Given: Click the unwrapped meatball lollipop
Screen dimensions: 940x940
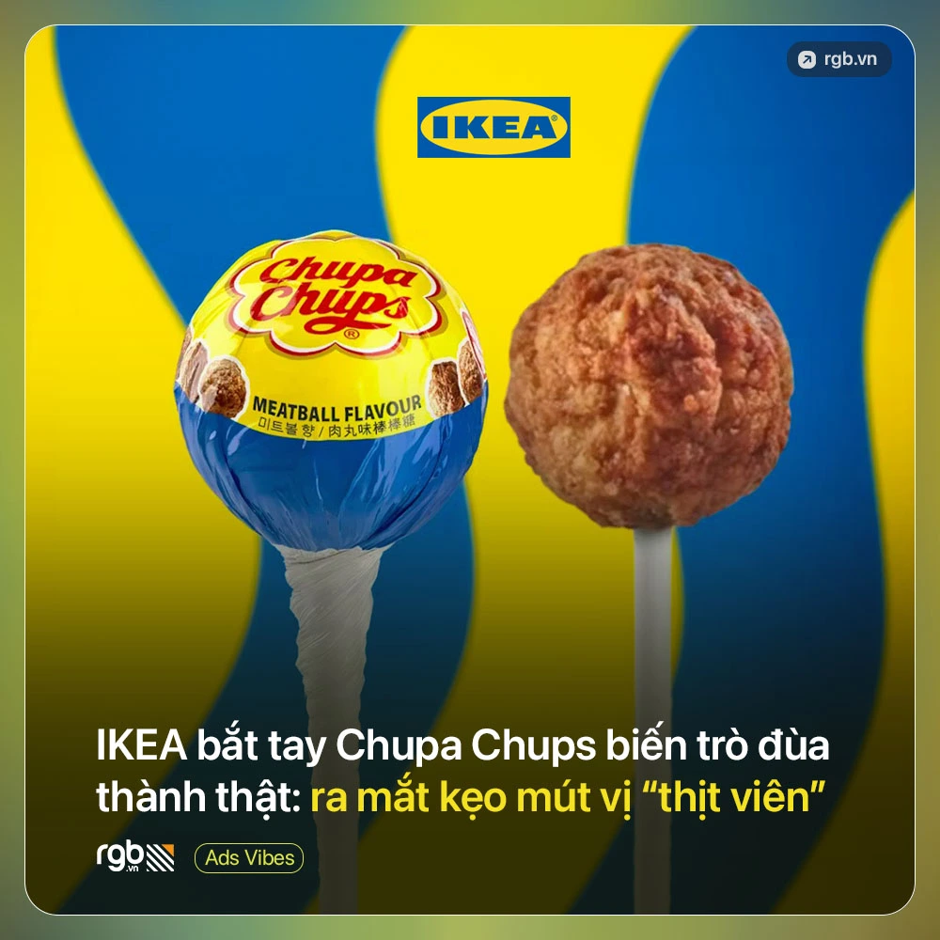Looking at the screenshot, I should (650, 385).
